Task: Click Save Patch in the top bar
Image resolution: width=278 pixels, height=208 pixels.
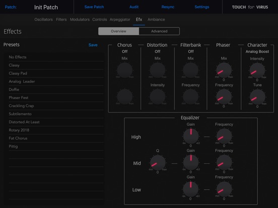Action: (x=94, y=7)
